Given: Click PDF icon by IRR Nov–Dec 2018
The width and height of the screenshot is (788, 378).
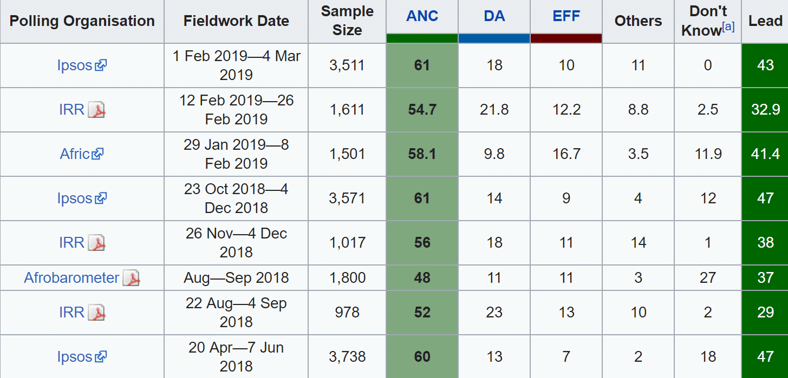Looking at the screenshot, I should [x=96, y=243].
